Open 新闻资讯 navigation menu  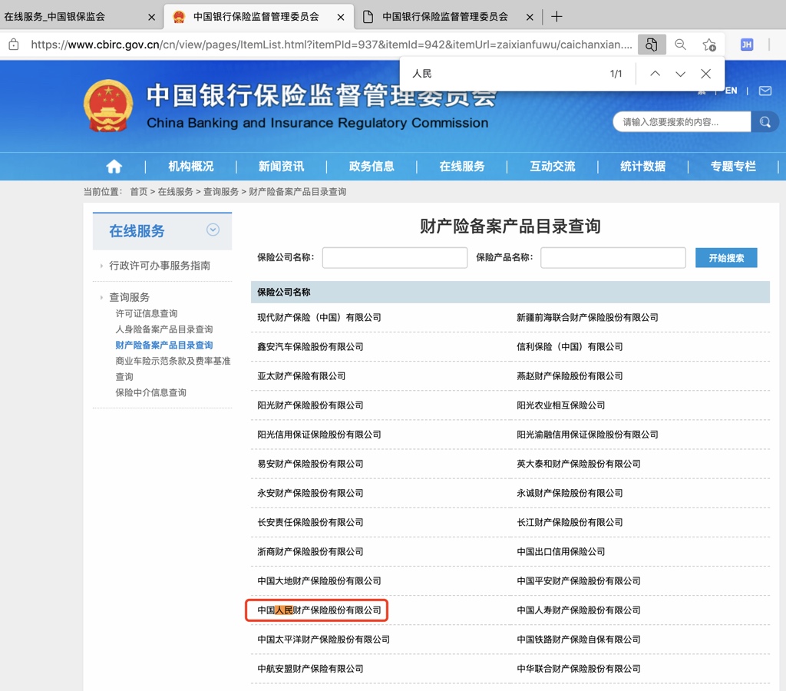281,166
